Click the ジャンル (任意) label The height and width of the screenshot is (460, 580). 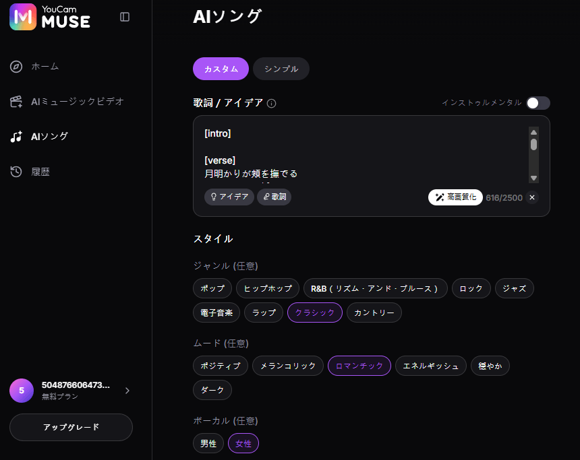pyautogui.click(x=226, y=265)
